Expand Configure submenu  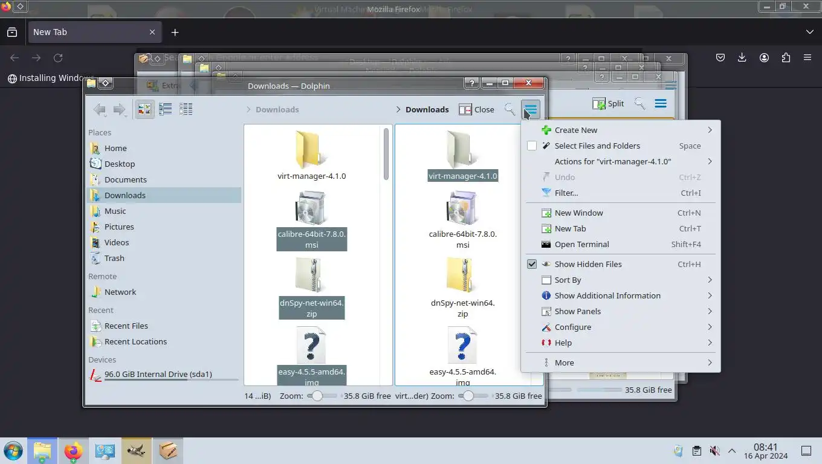620,327
